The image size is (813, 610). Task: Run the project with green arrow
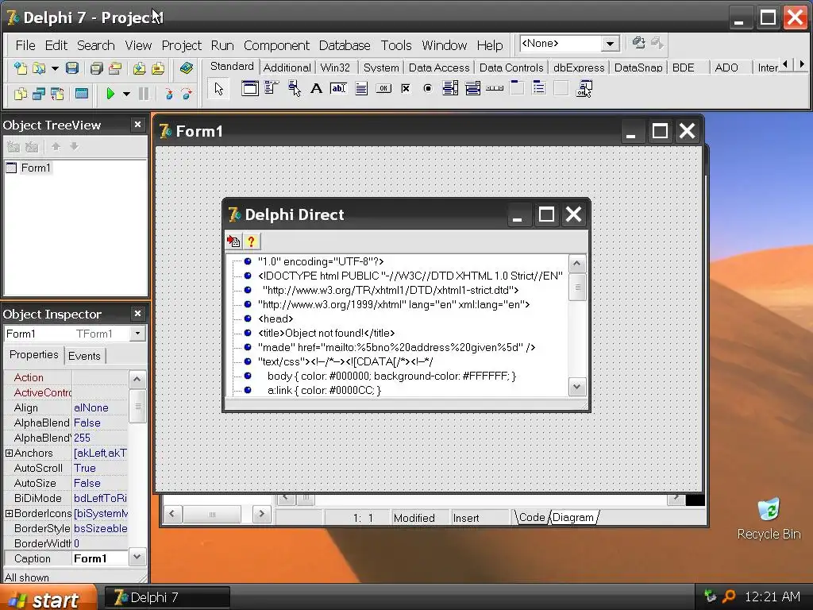(110, 94)
